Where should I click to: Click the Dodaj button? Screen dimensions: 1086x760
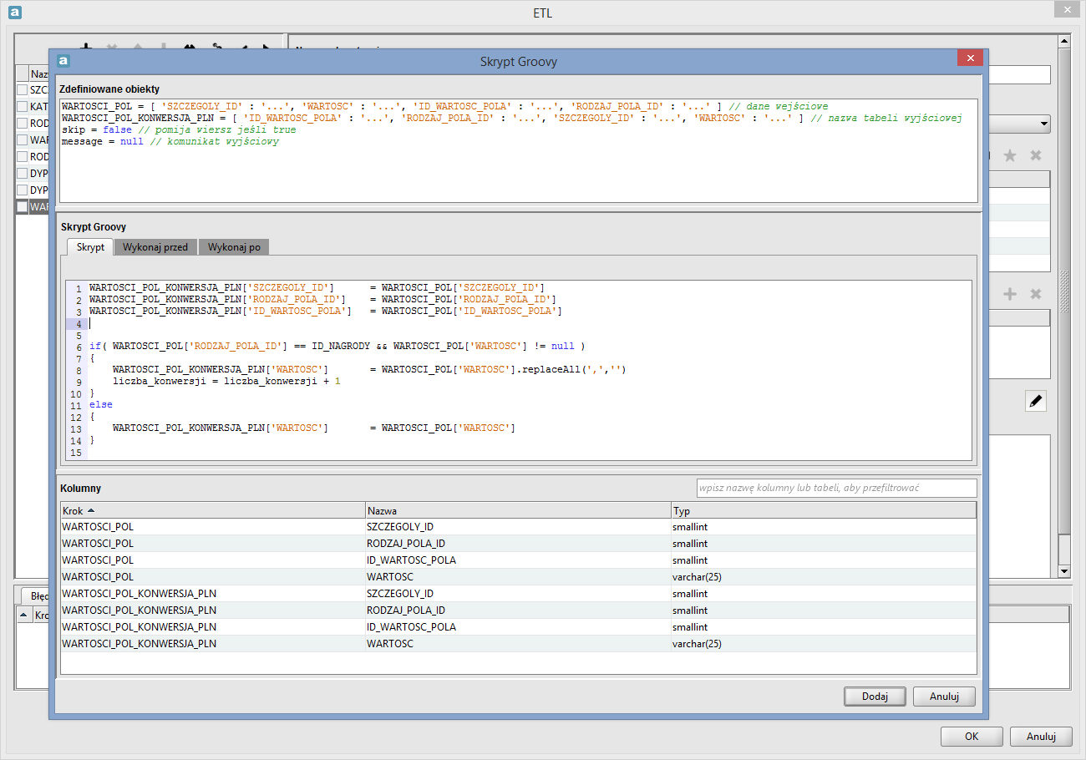pos(874,696)
